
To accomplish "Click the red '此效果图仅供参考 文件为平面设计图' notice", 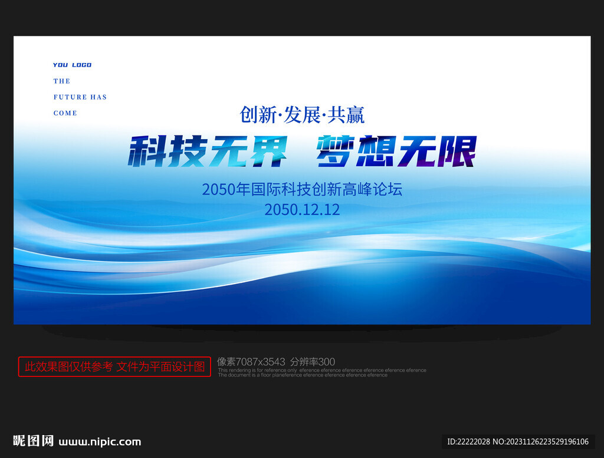I will click(x=114, y=367).
